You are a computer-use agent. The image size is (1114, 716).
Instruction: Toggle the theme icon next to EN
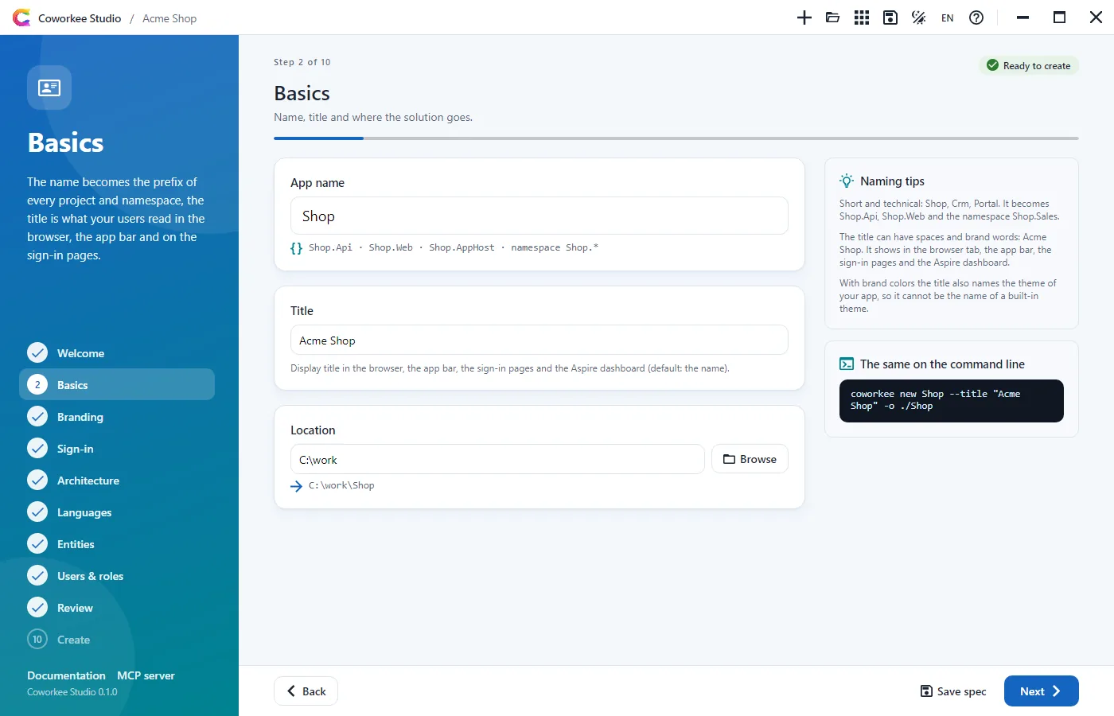click(x=919, y=18)
